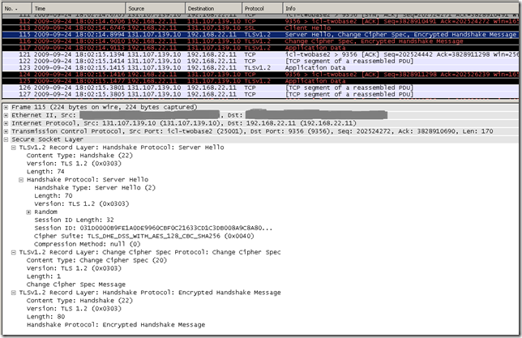Select packet 115 Server Hello row

click(x=260, y=35)
